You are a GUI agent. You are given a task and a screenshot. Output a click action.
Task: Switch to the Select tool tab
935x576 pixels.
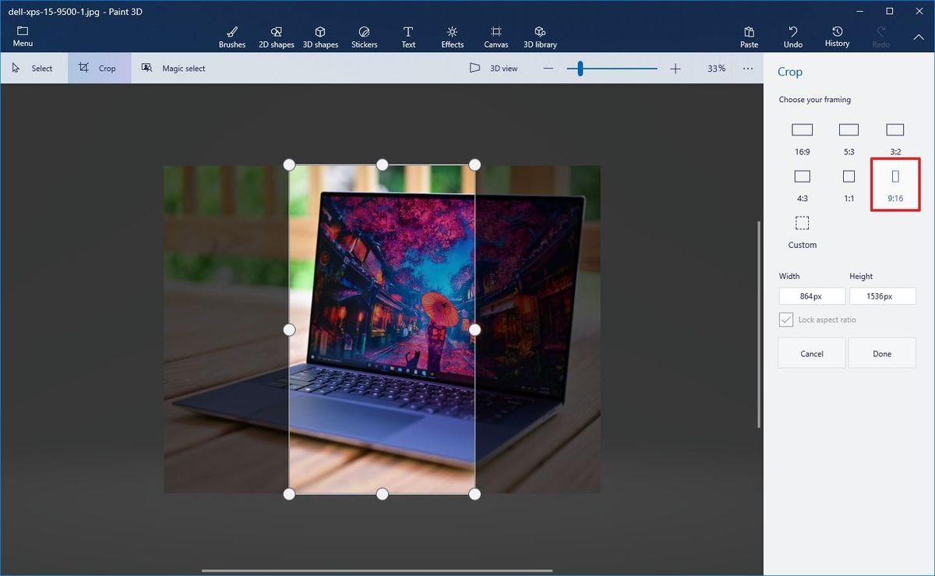(x=34, y=68)
